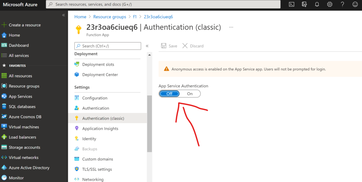
Task: Click the Application Insights bulb icon
Action: (77, 128)
